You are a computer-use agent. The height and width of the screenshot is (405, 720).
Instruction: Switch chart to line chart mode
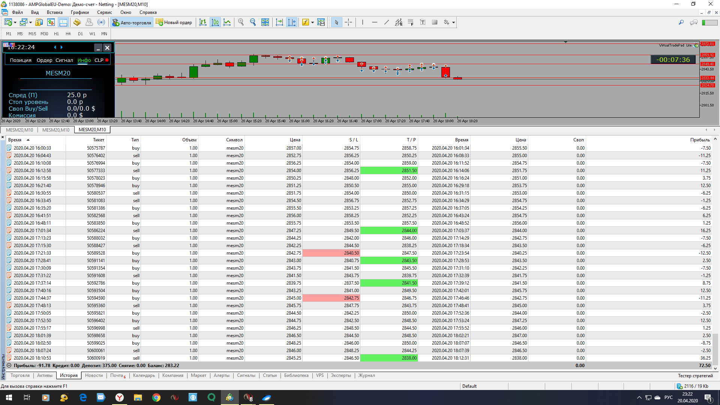[x=227, y=22]
